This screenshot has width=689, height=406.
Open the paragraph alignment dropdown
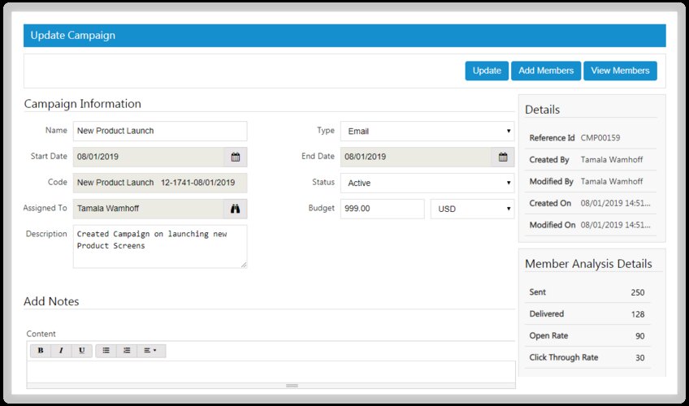150,351
